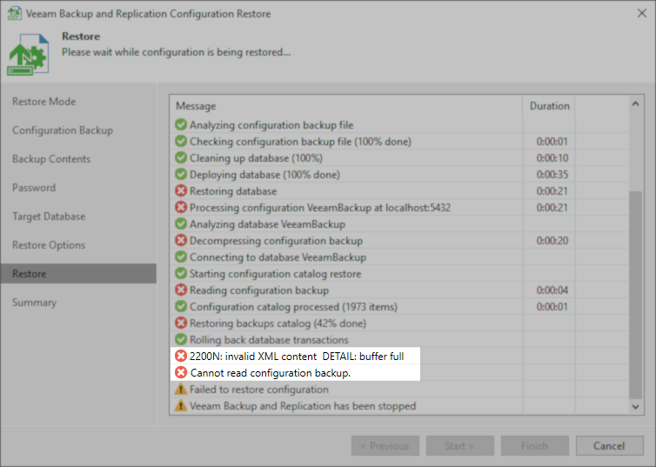The height and width of the screenshot is (467, 656).
Task: Click error icon for Processing configuration VeeamBackup
Action: coord(181,207)
